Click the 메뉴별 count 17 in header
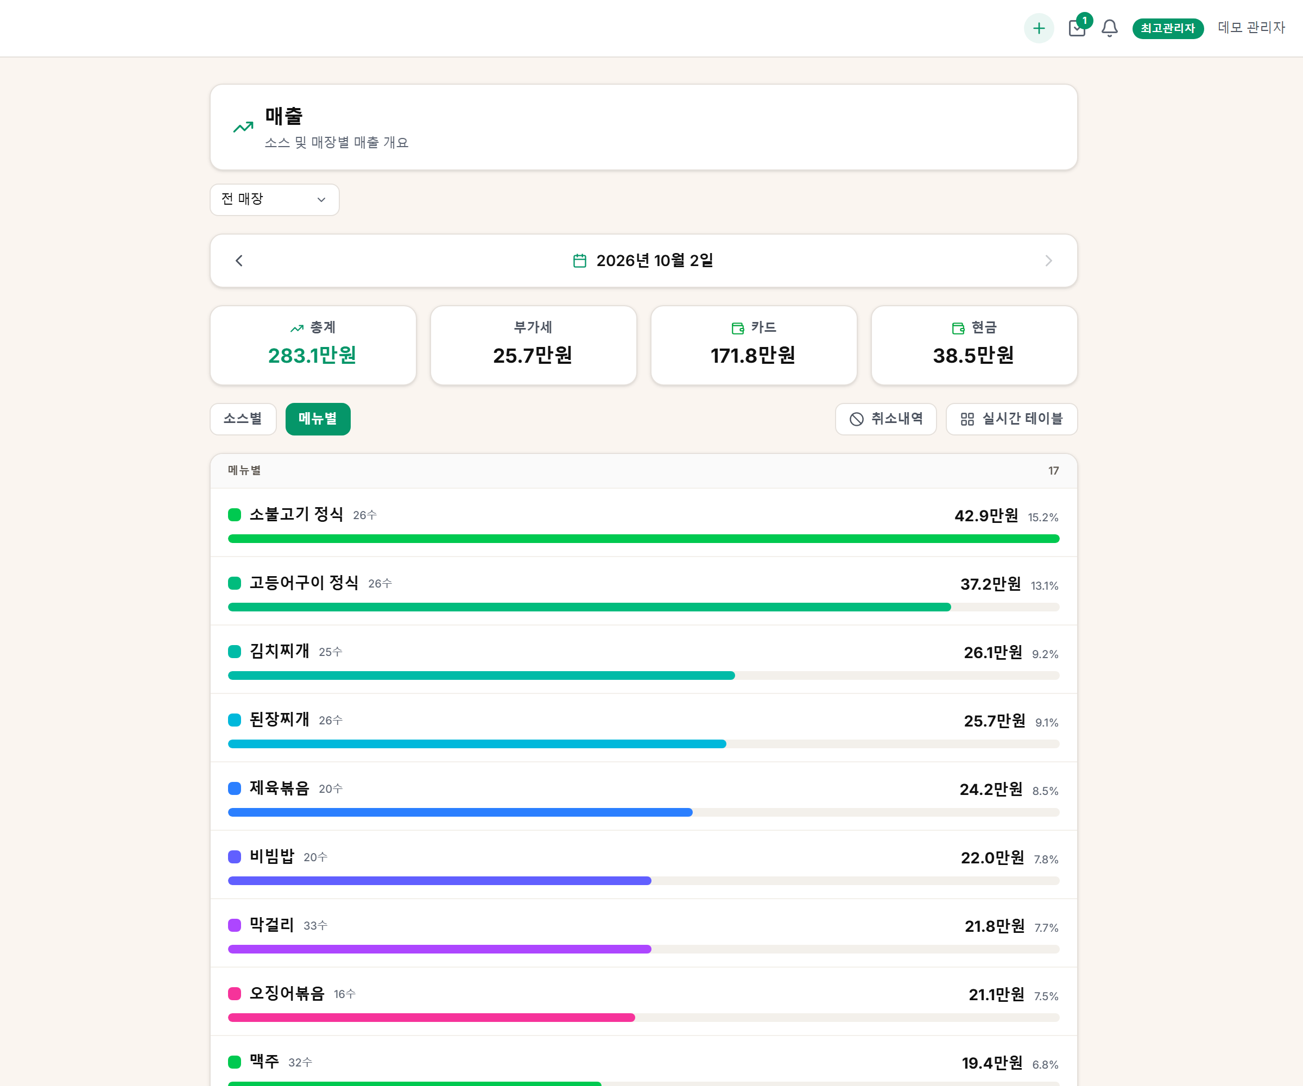This screenshot has width=1303, height=1086. coord(1053,470)
